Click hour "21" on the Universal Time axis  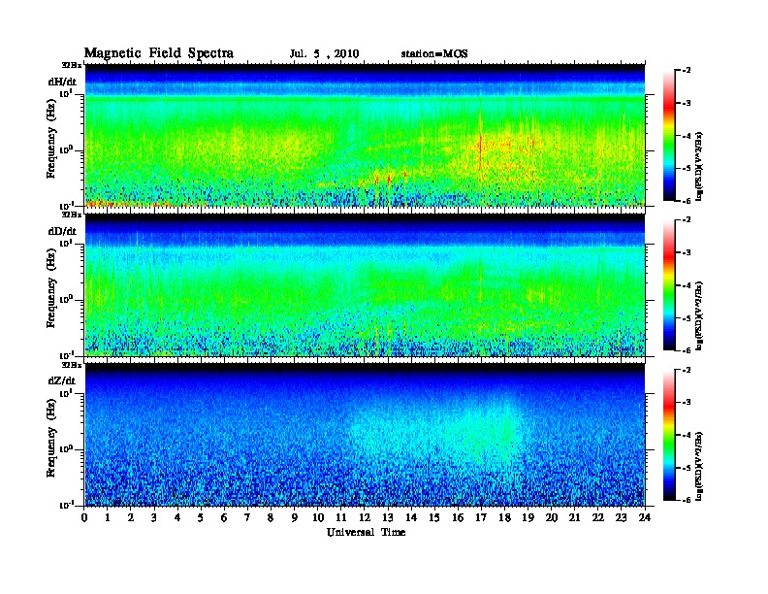[574, 517]
